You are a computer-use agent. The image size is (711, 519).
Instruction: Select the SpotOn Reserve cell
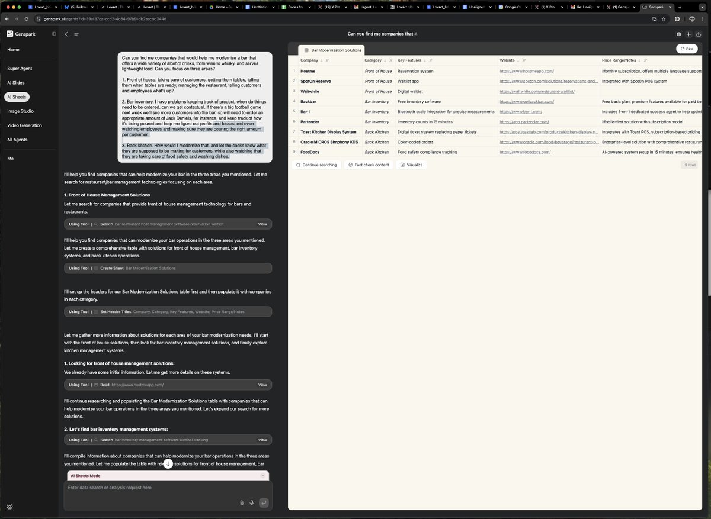(330, 81)
